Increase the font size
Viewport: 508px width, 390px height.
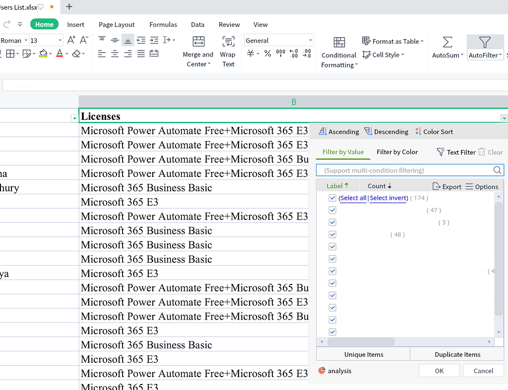coord(71,40)
